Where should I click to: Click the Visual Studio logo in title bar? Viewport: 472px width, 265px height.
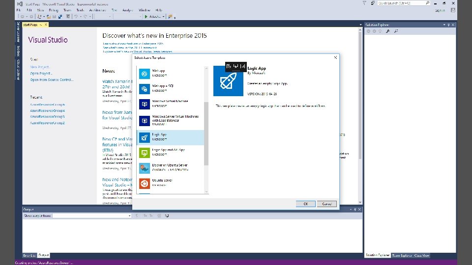coord(20,4)
